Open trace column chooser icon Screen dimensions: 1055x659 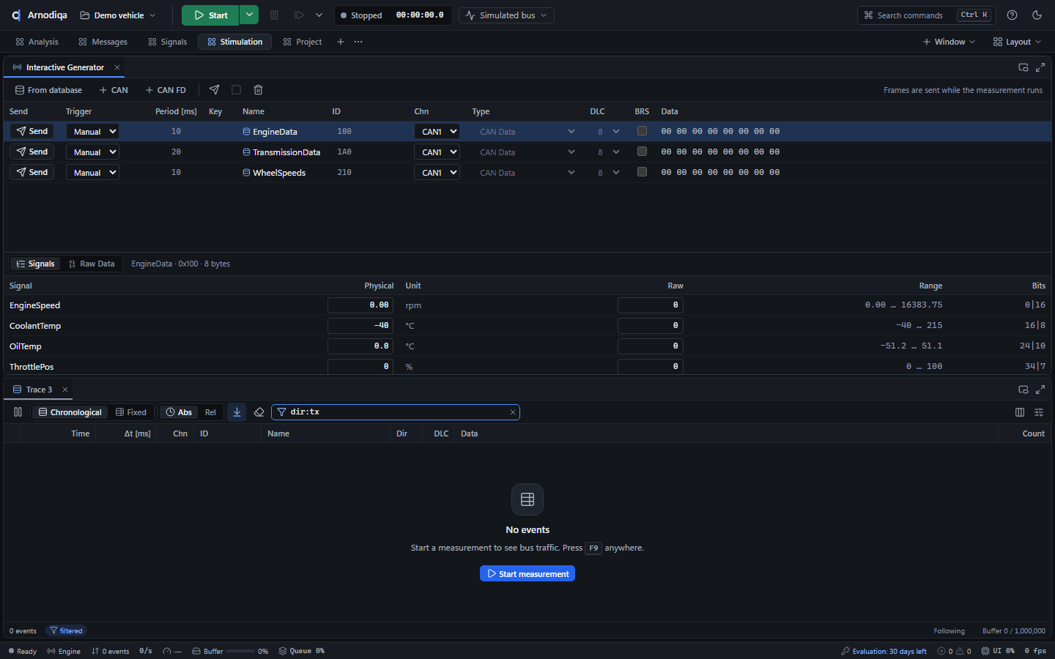coord(1020,412)
